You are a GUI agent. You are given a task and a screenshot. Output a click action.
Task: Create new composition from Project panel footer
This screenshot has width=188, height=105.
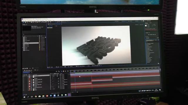click(27, 69)
